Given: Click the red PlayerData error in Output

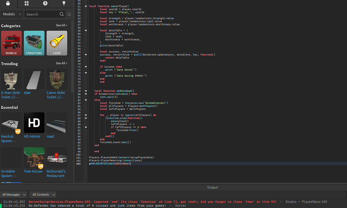Looking at the screenshot, I should click(101, 202).
